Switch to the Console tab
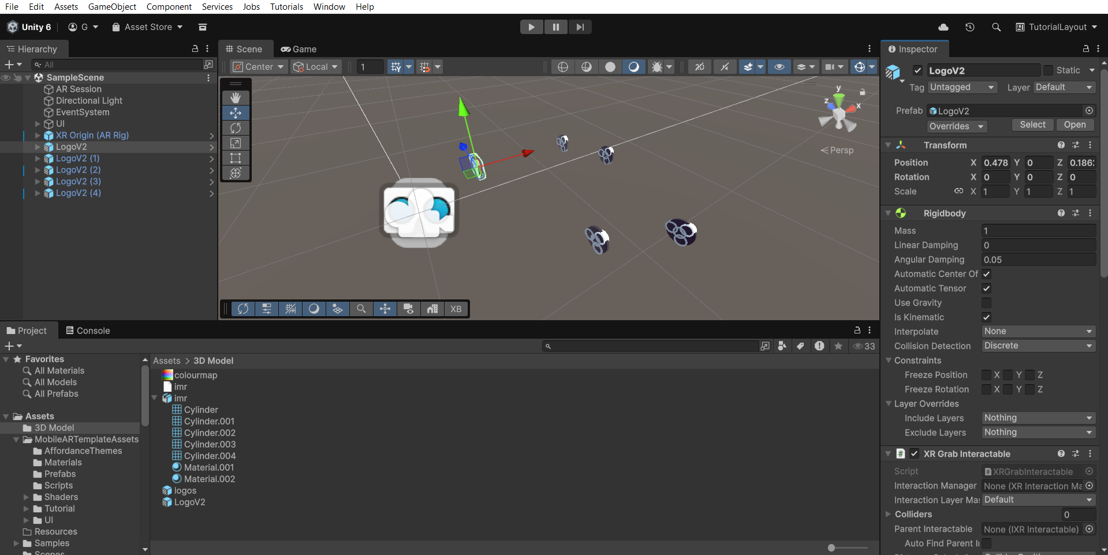1108x555 pixels. [88, 331]
